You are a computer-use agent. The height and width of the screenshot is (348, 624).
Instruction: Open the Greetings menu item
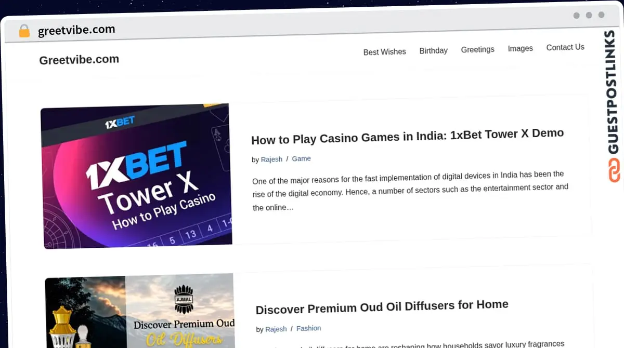pyautogui.click(x=477, y=49)
